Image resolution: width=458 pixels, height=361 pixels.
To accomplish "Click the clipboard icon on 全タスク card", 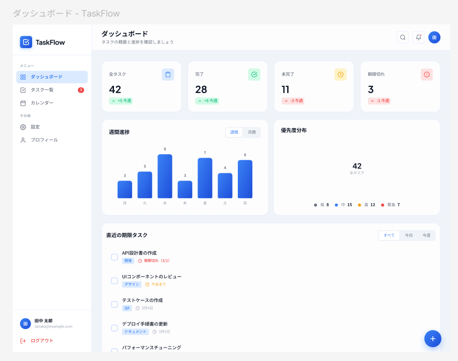I will point(168,74).
